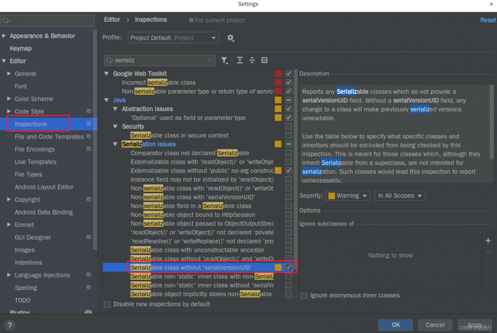497x333 pixels.
Task: Select Font in the Editor settings
Action: pos(21,86)
